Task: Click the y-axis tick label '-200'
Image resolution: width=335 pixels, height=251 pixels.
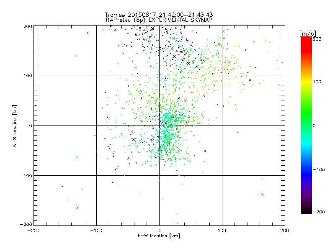Action: coord(26,224)
